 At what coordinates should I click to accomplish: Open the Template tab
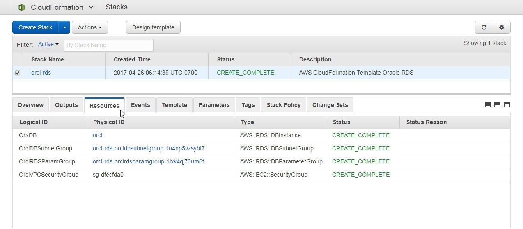[174, 105]
